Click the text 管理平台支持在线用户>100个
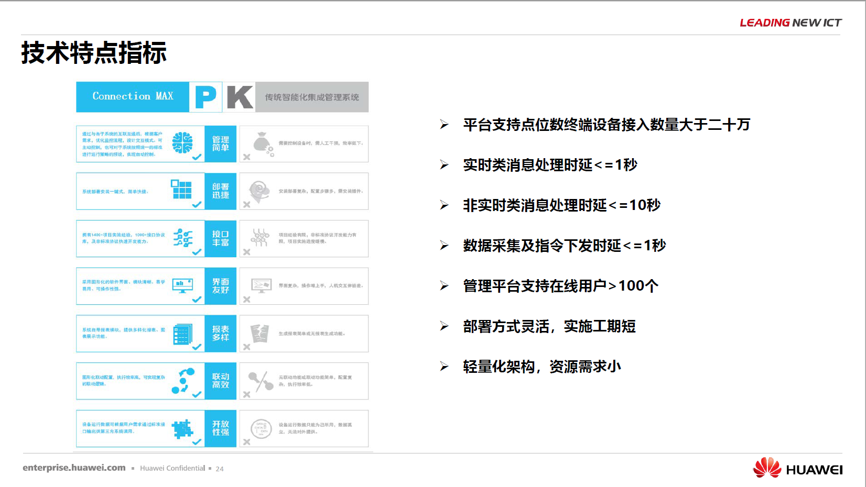This screenshot has height=487, width=866. click(560, 286)
